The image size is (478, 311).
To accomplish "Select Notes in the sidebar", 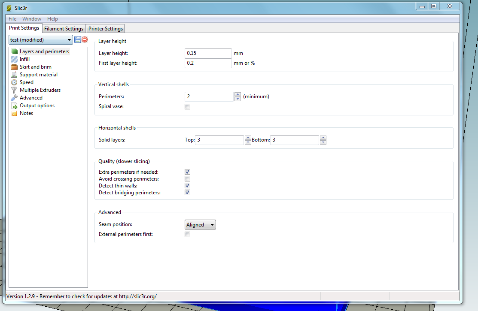I will tap(27, 113).
